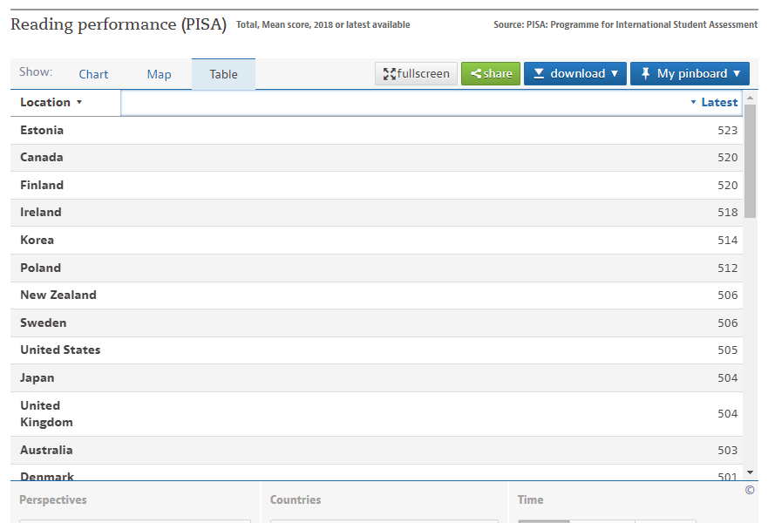Click Estonia's score value 523
The height and width of the screenshot is (523, 768).
coord(727,130)
